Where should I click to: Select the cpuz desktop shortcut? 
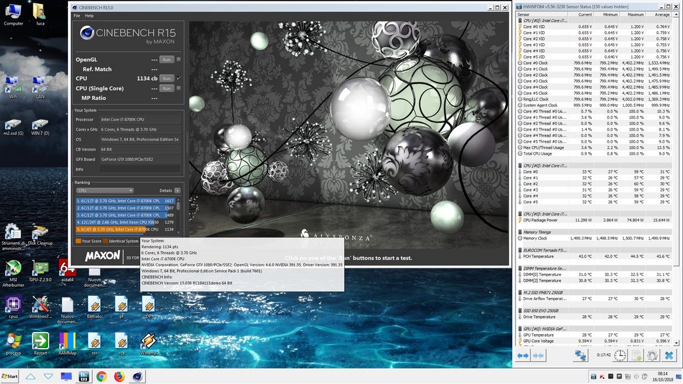(x=13, y=307)
